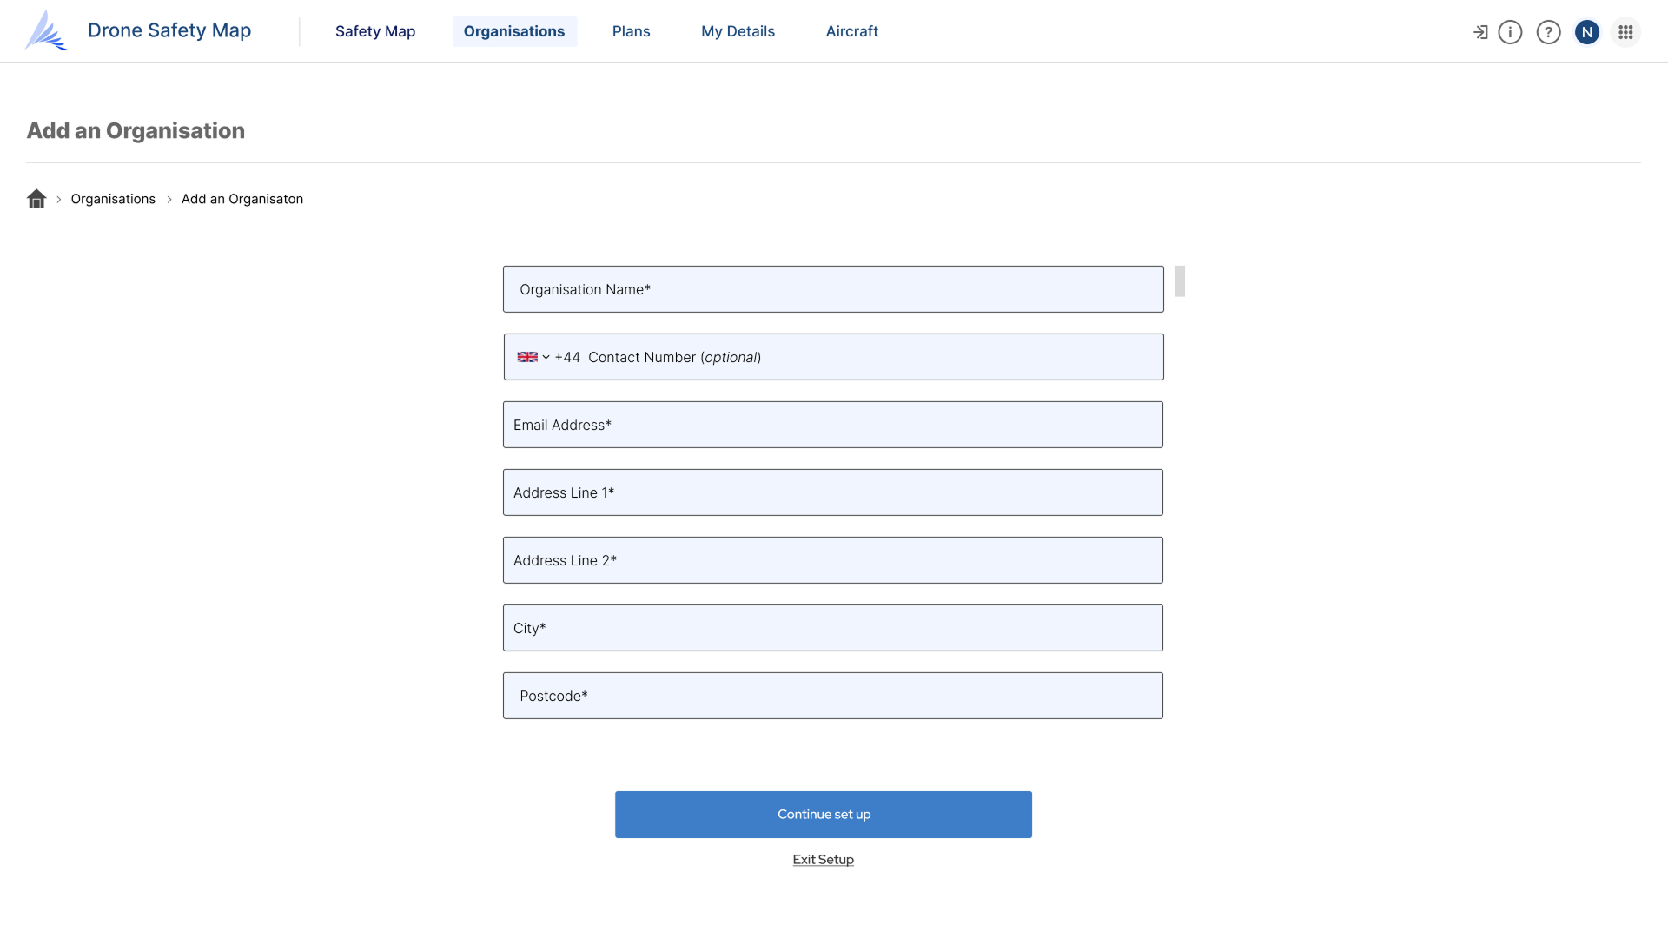
Task: Switch to the Plans tab
Action: tap(631, 31)
